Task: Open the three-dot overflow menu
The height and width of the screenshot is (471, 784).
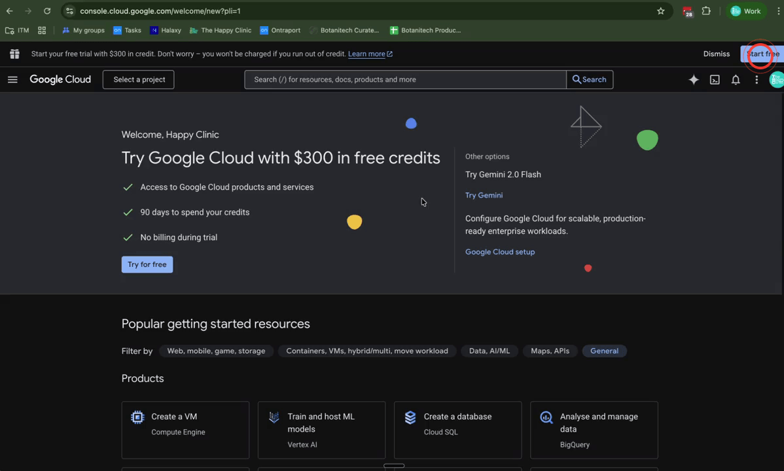Action: 757,79
